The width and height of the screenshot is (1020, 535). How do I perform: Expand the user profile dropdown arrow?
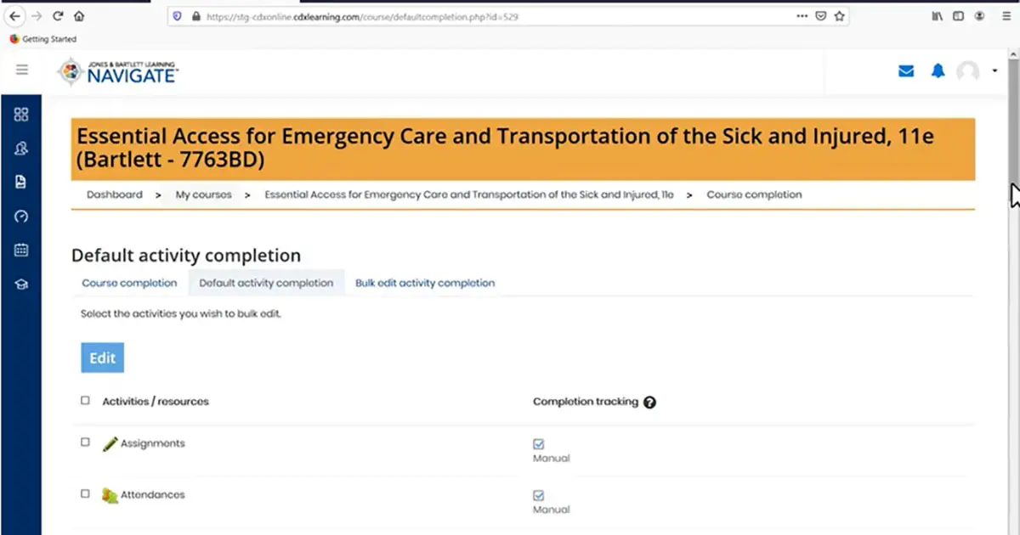pyautogui.click(x=994, y=71)
